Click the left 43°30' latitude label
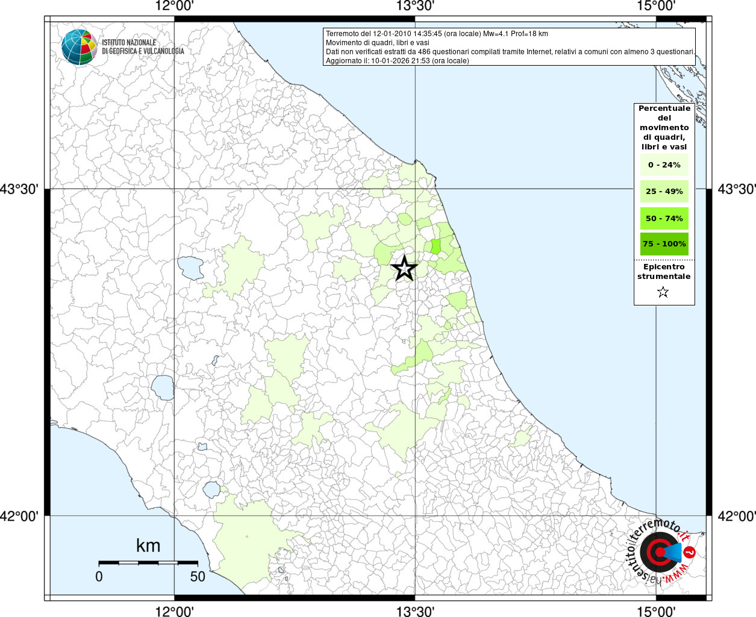 point(19,189)
